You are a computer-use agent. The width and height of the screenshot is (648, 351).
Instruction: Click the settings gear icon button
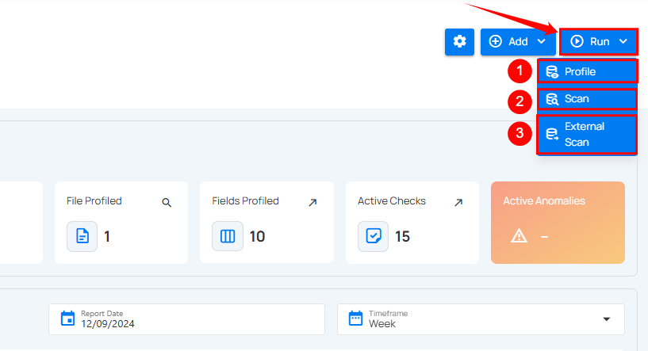459,41
